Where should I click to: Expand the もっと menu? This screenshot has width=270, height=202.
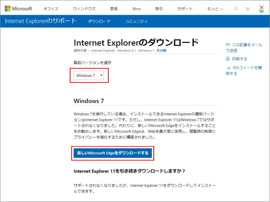pyautogui.click(x=215, y=9)
